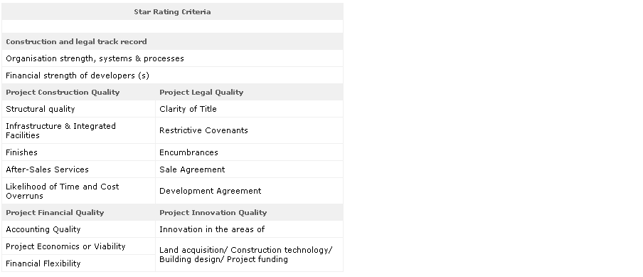
Task: Select the Encumbrances cell
Action: coord(250,152)
